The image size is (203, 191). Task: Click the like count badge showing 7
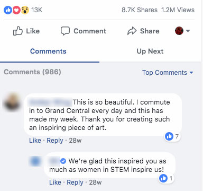pos(172,136)
